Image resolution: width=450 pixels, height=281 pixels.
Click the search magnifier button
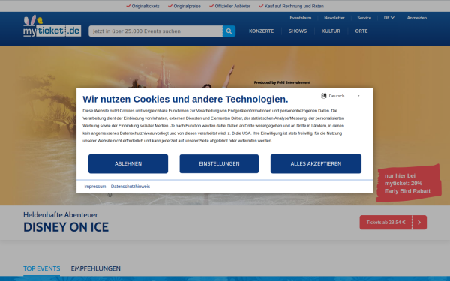pos(229,31)
